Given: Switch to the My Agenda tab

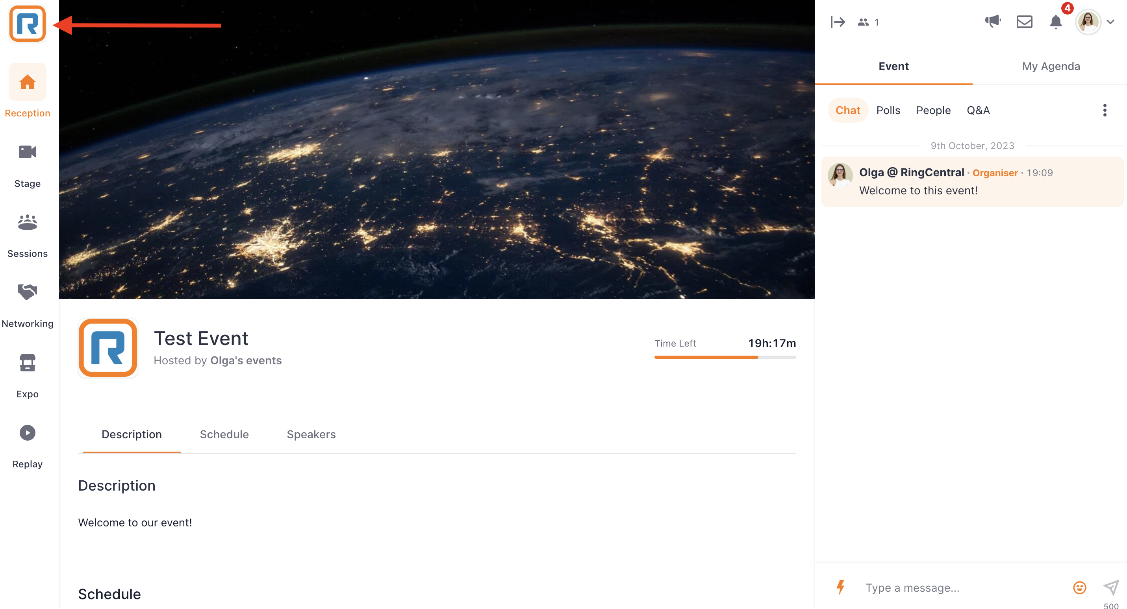Looking at the screenshot, I should pos(1051,66).
